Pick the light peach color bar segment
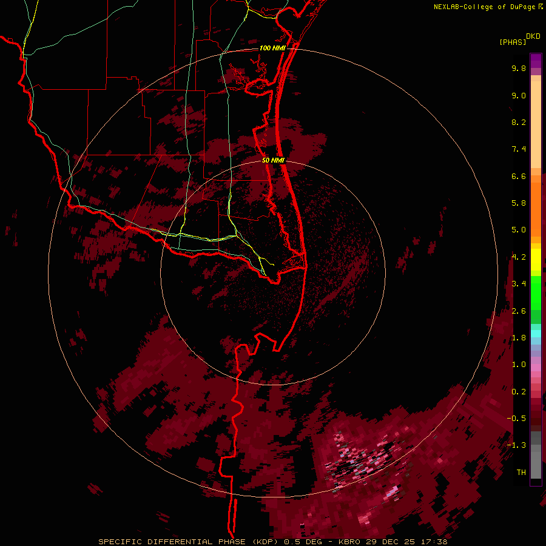This screenshot has width=546, height=546. point(536,124)
